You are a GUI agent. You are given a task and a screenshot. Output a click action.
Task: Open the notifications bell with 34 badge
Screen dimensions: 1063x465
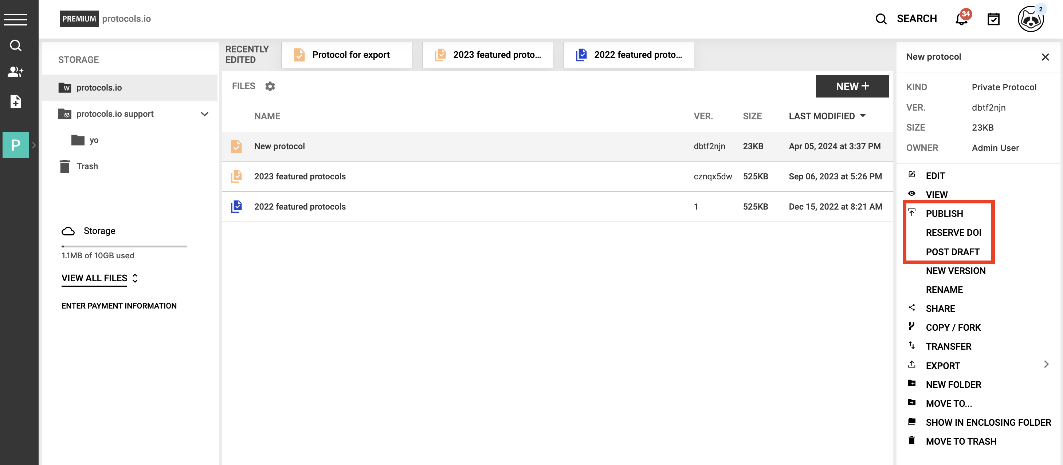961,19
